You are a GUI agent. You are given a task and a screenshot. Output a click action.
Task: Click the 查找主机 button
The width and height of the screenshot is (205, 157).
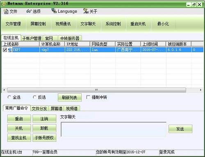pyautogui.click(x=19, y=138)
